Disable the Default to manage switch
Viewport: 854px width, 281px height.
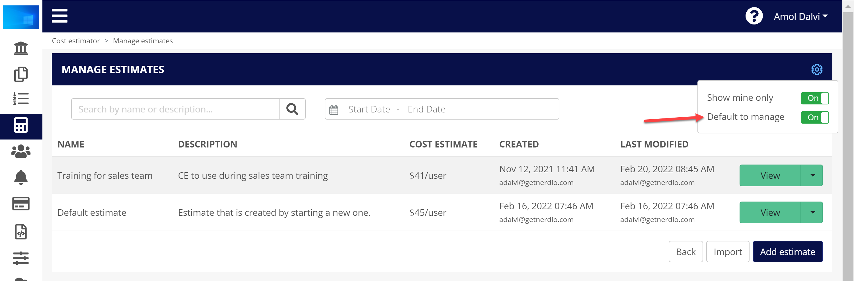[x=814, y=117]
